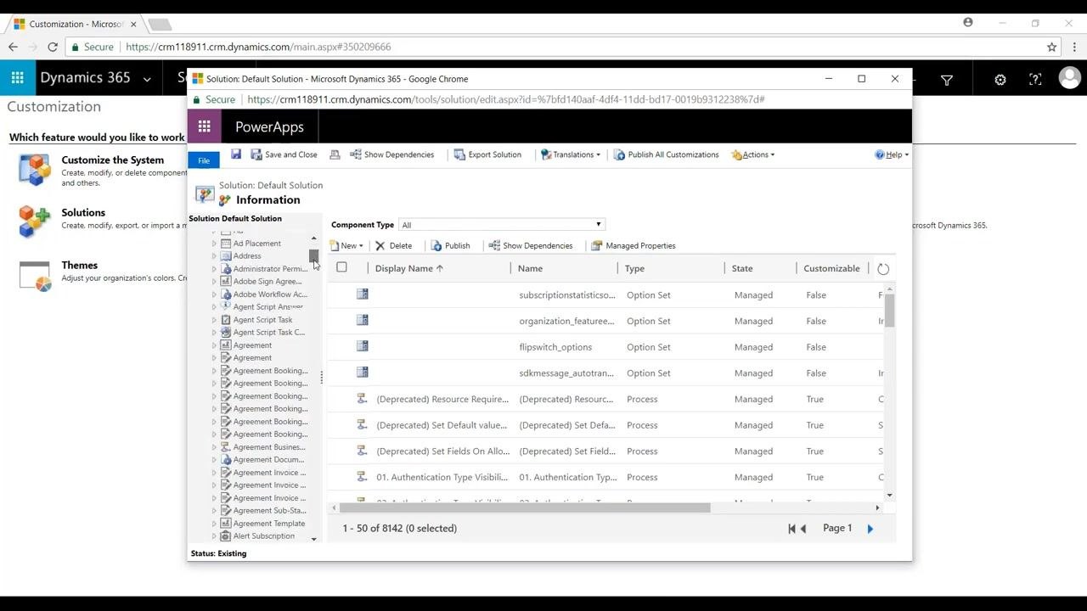Expand the Agreement Sub-Sta... node
The height and width of the screenshot is (611, 1087).
pos(214,511)
